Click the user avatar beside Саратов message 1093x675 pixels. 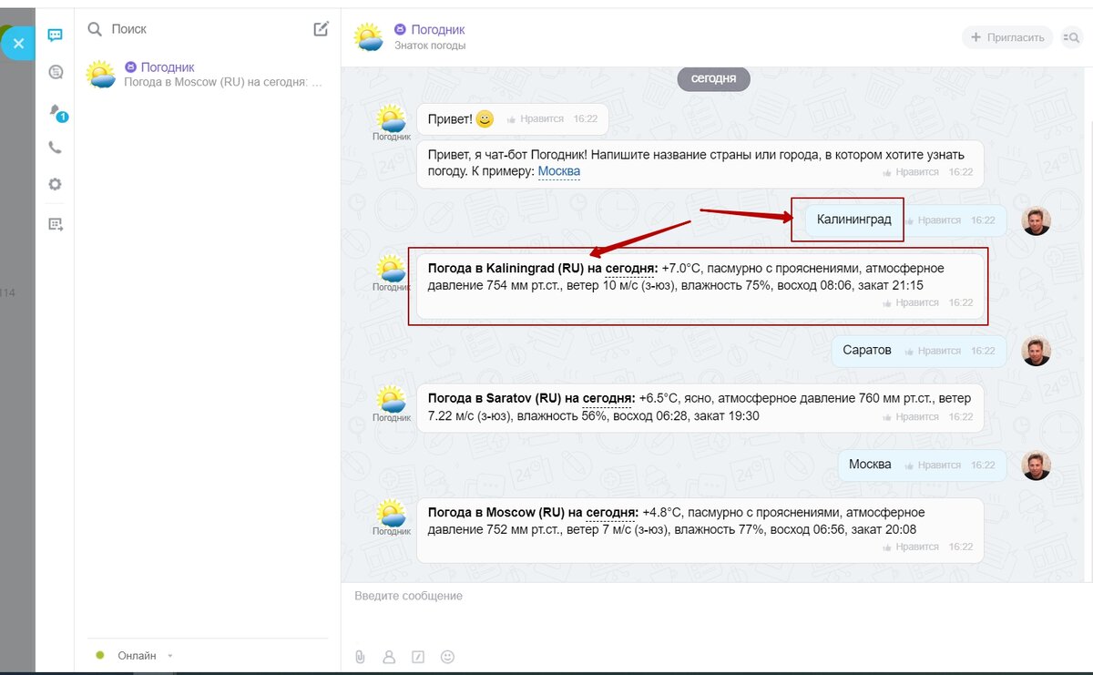pos(1036,352)
